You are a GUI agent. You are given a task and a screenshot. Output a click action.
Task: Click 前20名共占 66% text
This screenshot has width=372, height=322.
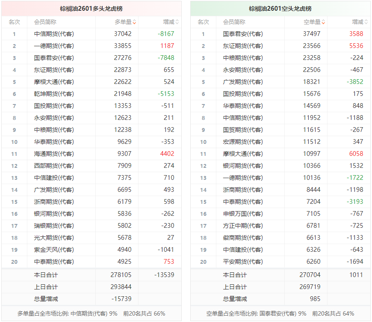[x=144, y=314]
